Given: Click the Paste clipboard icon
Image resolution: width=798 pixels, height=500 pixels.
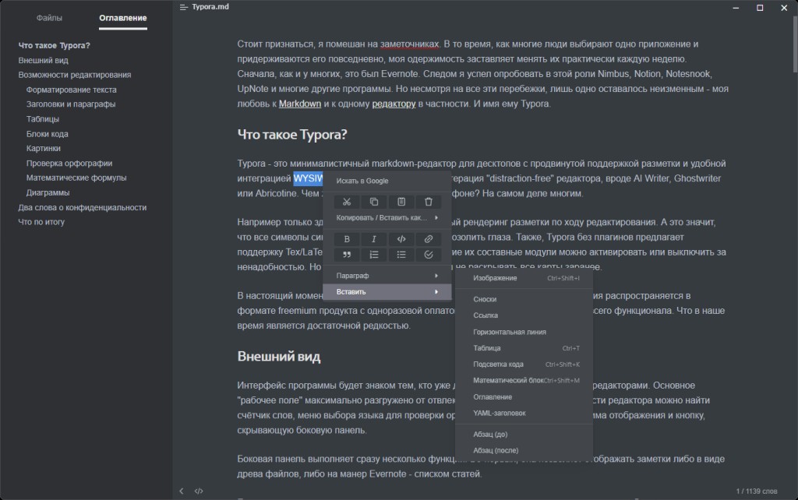Looking at the screenshot, I should coord(401,202).
